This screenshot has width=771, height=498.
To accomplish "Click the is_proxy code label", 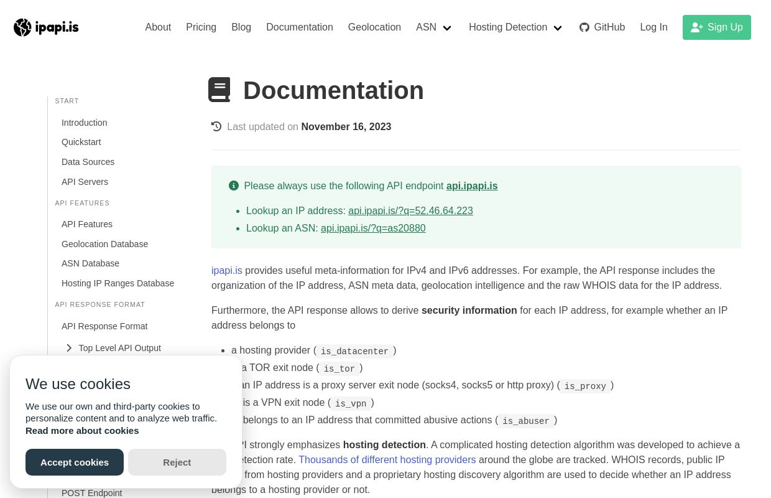I will coord(585,386).
